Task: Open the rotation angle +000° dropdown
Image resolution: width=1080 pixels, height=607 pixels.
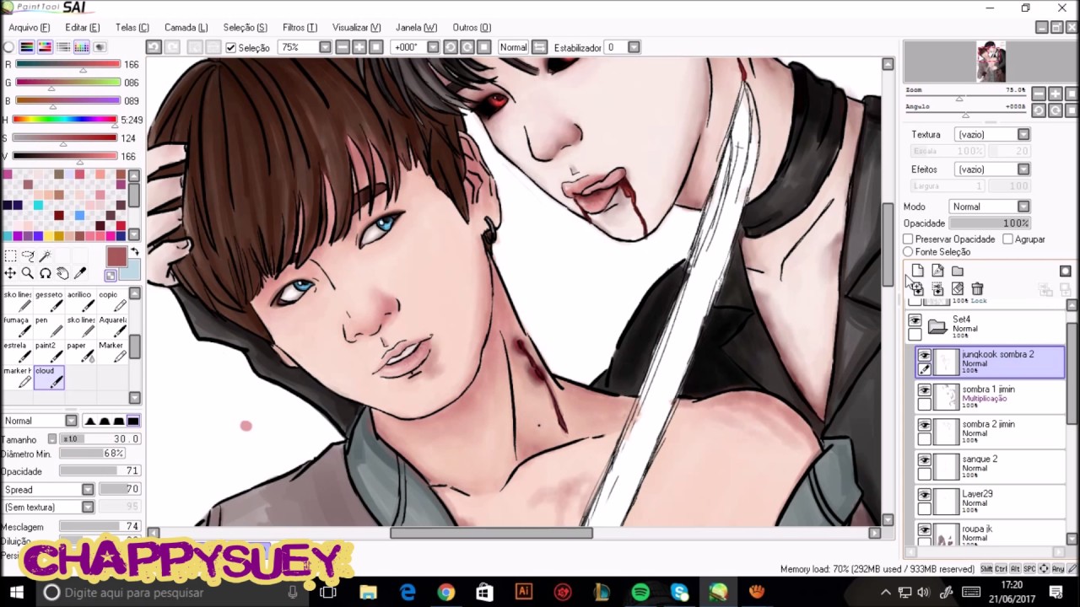Action: tap(433, 47)
